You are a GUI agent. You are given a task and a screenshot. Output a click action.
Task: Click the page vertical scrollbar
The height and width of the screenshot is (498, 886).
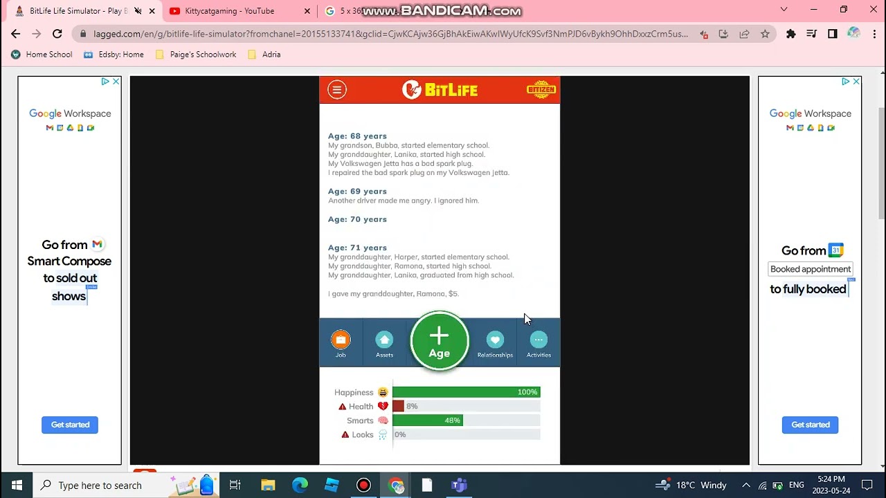click(882, 163)
